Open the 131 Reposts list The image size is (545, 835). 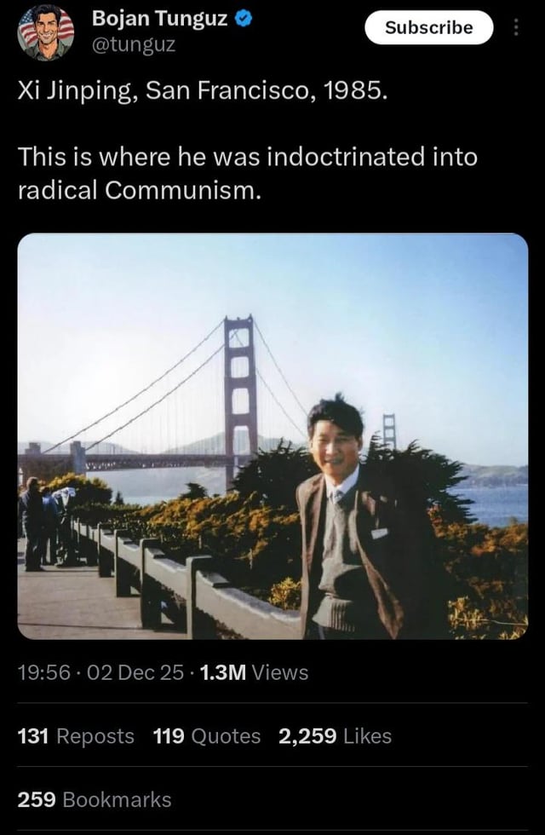tap(76, 736)
